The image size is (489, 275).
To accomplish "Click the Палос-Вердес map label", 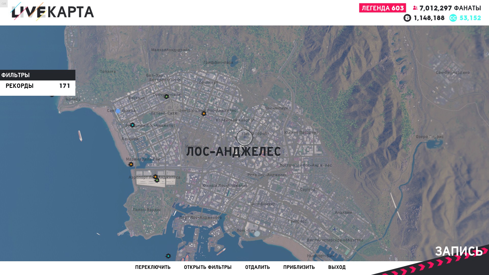I will point(147,210).
